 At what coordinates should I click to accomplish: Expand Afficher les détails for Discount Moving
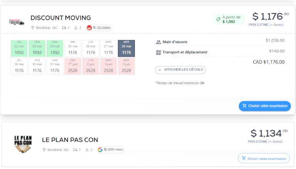click(x=180, y=70)
